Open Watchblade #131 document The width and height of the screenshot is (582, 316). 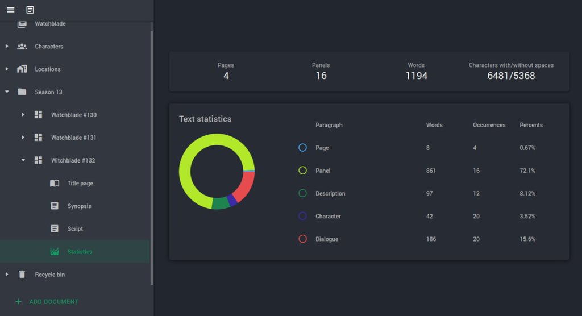[x=75, y=138]
